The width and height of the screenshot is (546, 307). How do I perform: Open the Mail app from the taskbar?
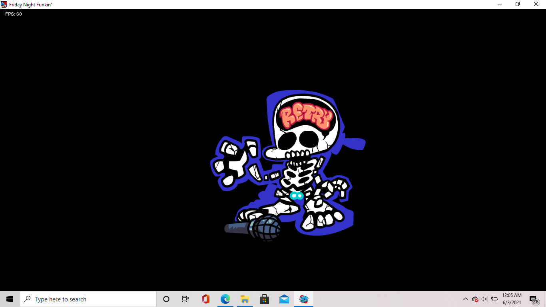point(284,299)
